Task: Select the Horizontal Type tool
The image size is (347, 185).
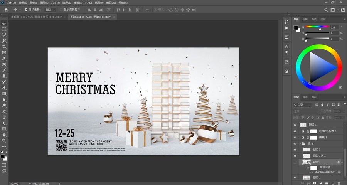Action: 4,117
